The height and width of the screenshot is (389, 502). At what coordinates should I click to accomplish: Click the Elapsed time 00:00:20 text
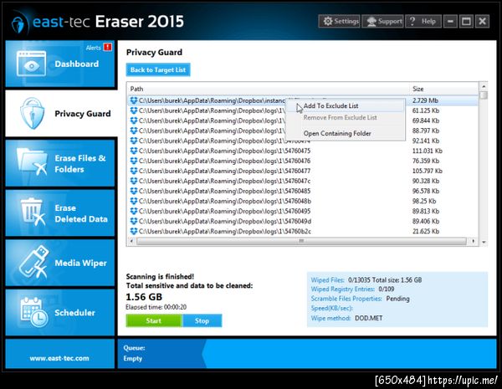(x=156, y=307)
